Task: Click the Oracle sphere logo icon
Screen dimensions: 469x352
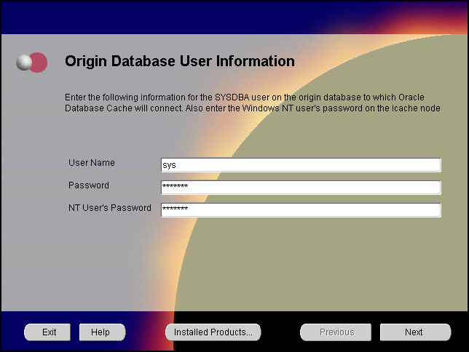Action: point(32,63)
